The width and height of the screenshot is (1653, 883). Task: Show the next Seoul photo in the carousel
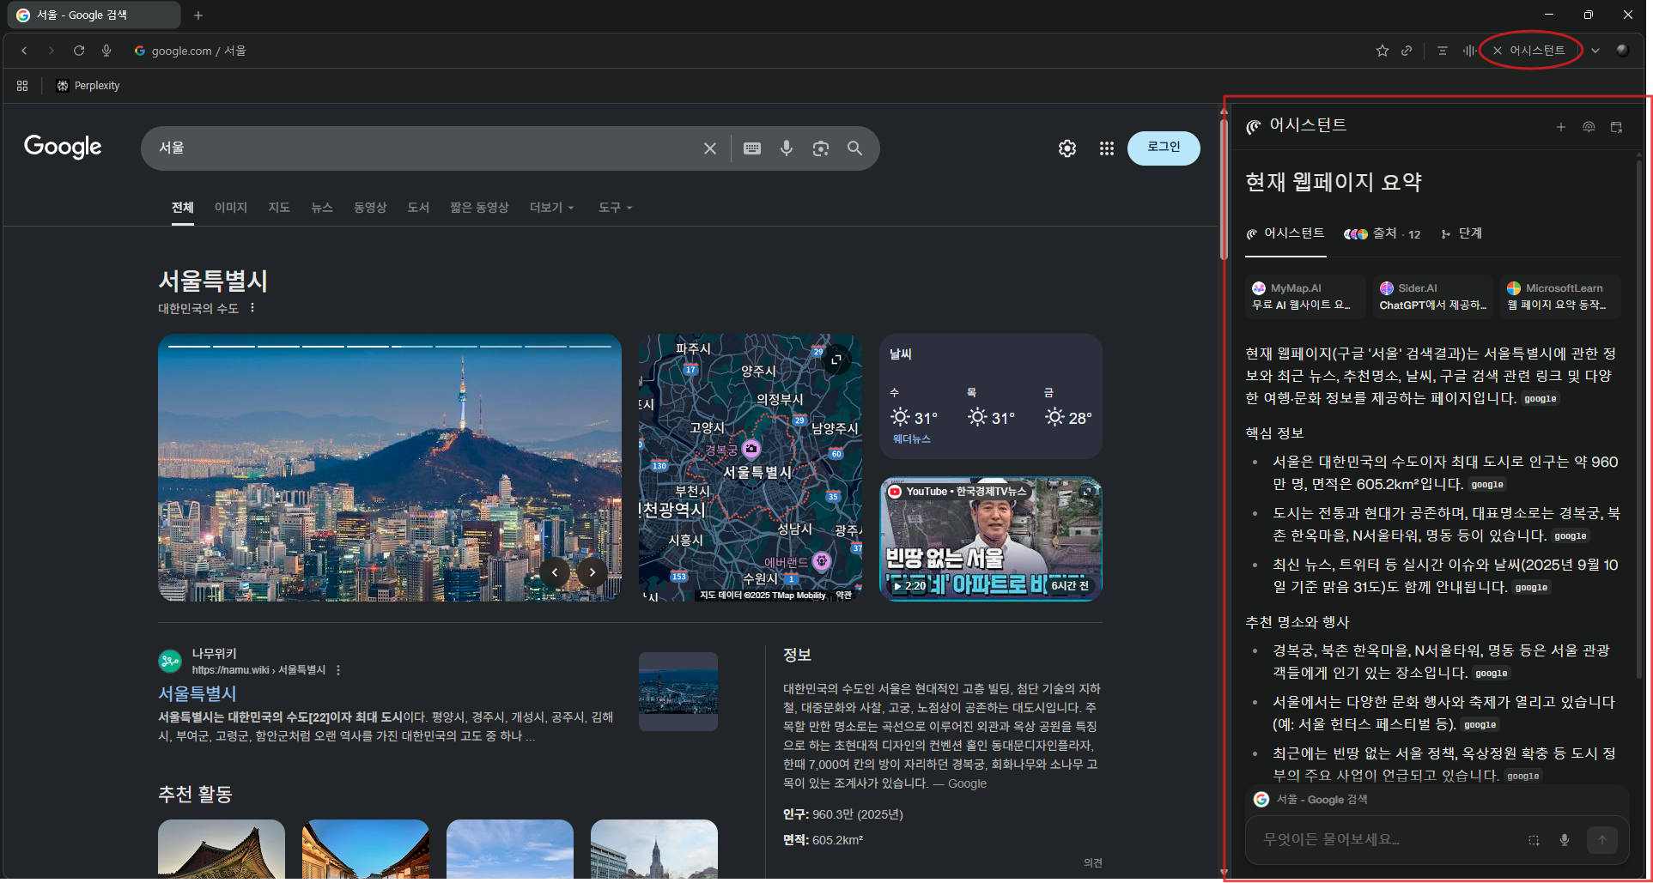tap(593, 572)
